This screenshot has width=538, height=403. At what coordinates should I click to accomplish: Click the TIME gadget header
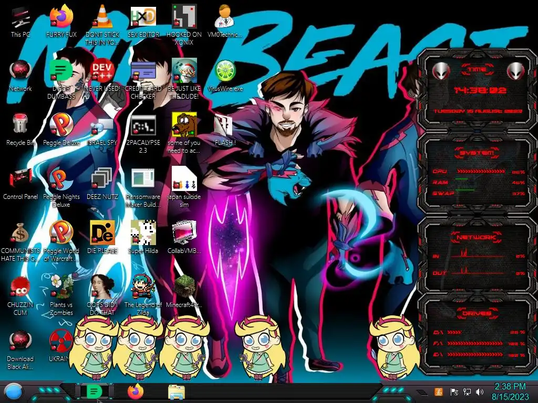click(477, 70)
